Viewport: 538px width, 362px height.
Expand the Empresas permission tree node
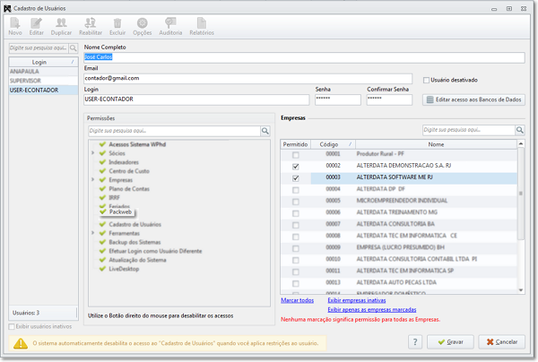(92, 179)
